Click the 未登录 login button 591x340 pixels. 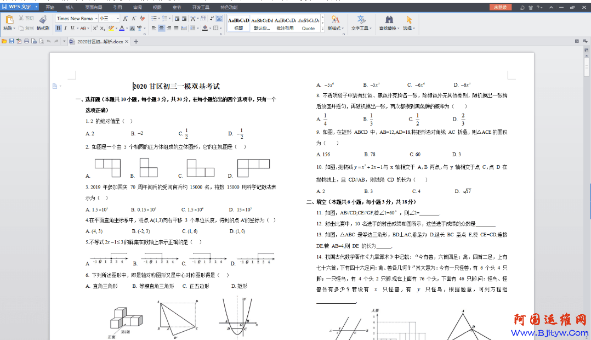(500, 8)
